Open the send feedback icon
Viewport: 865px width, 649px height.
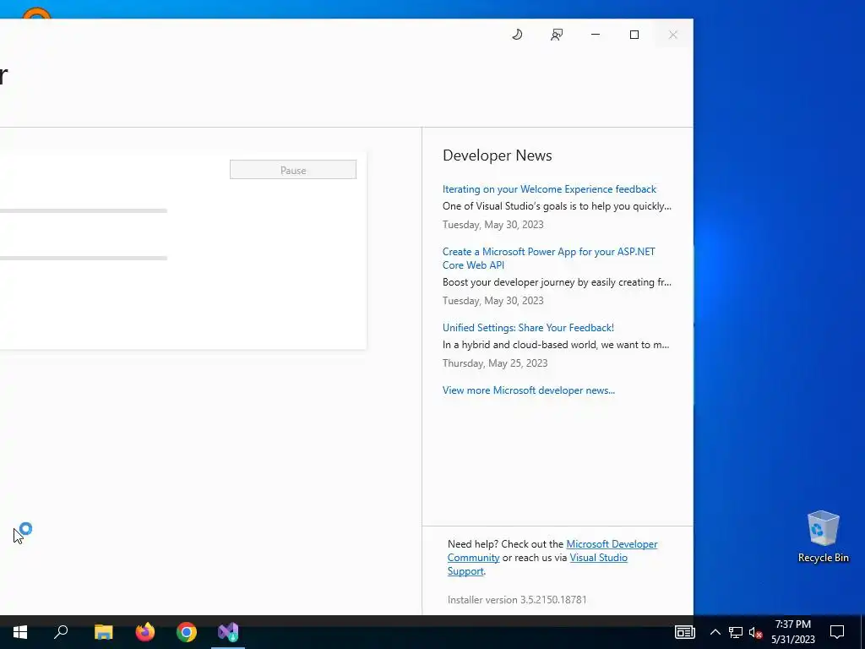557,35
